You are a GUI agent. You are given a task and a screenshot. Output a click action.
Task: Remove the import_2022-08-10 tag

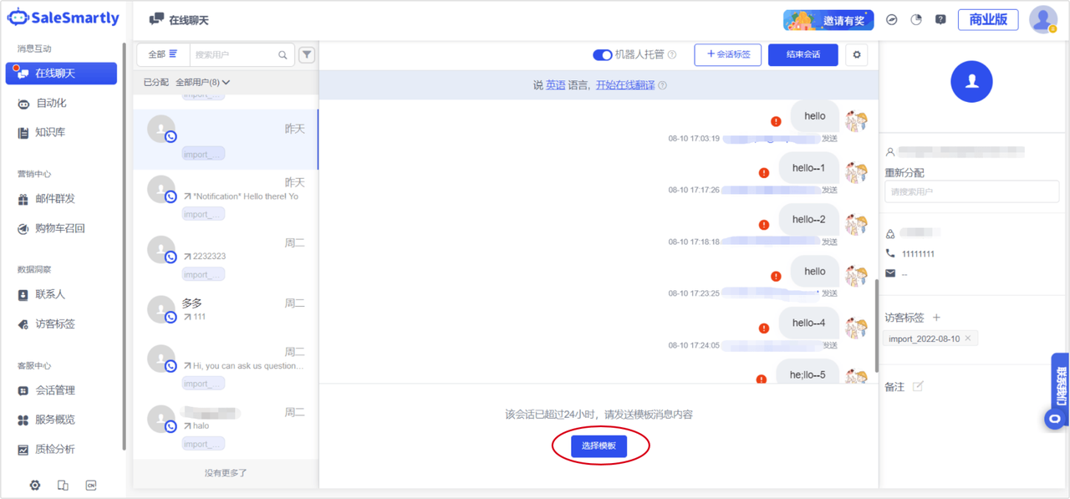point(968,339)
